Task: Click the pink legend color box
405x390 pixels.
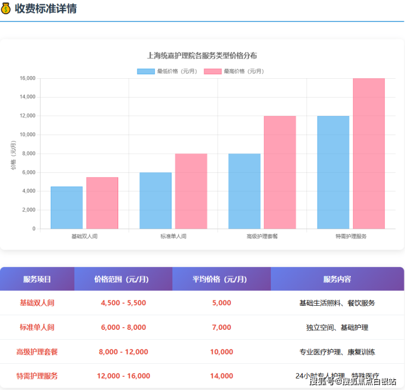Action: tap(213, 71)
